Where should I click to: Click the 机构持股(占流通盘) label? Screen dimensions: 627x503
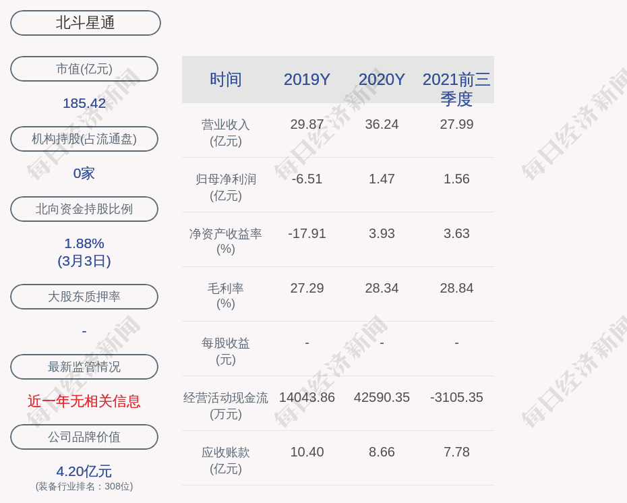click(x=84, y=139)
